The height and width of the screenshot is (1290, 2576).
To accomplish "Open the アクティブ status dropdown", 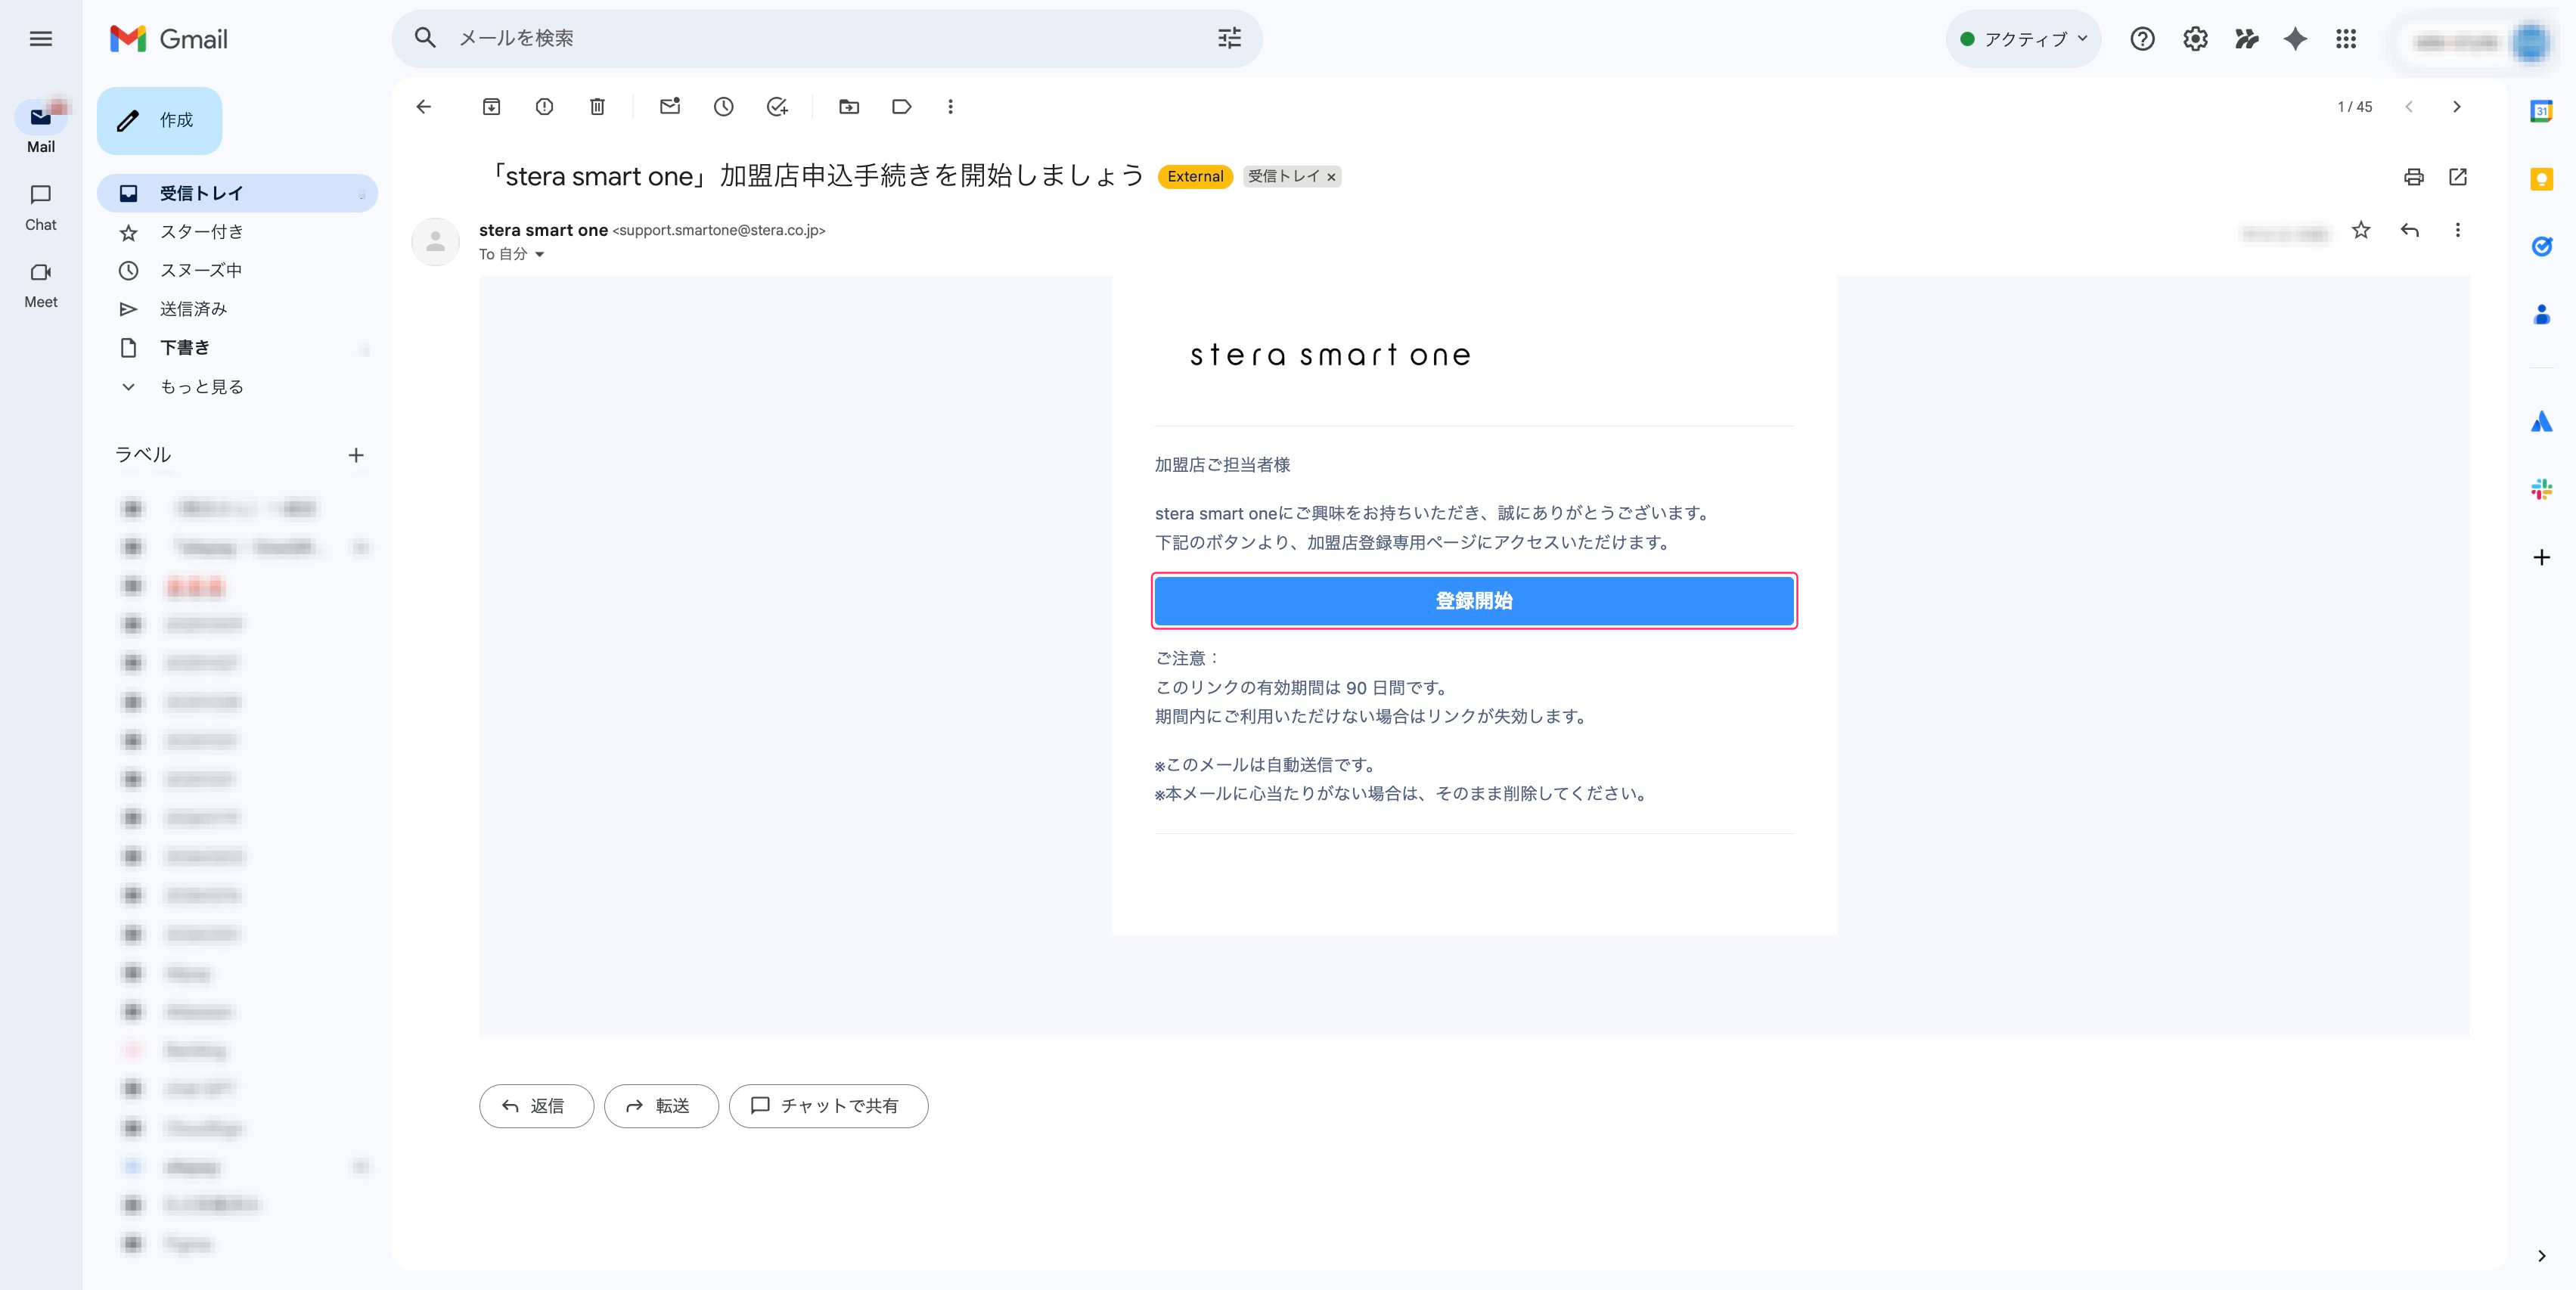I will click(x=2021, y=39).
